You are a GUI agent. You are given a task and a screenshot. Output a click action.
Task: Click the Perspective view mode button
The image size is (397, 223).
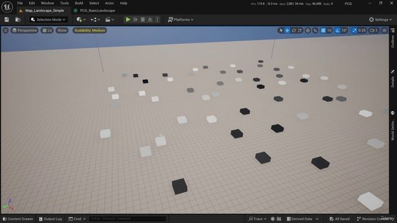tap(25, 30)
